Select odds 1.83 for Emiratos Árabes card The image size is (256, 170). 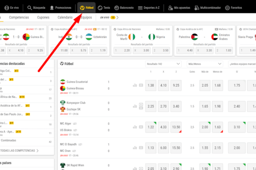[224, 51]
